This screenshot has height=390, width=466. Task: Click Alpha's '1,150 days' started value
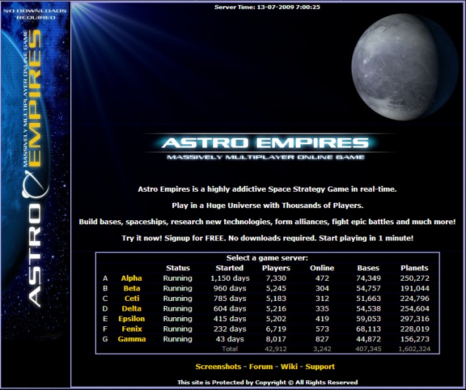click(229, 278)
